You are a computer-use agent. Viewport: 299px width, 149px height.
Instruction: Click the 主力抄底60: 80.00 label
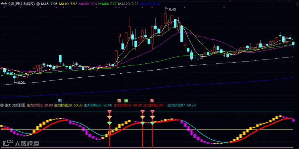(98, 105)
